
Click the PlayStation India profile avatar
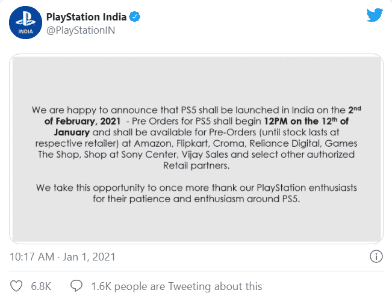tap(25, 22)
